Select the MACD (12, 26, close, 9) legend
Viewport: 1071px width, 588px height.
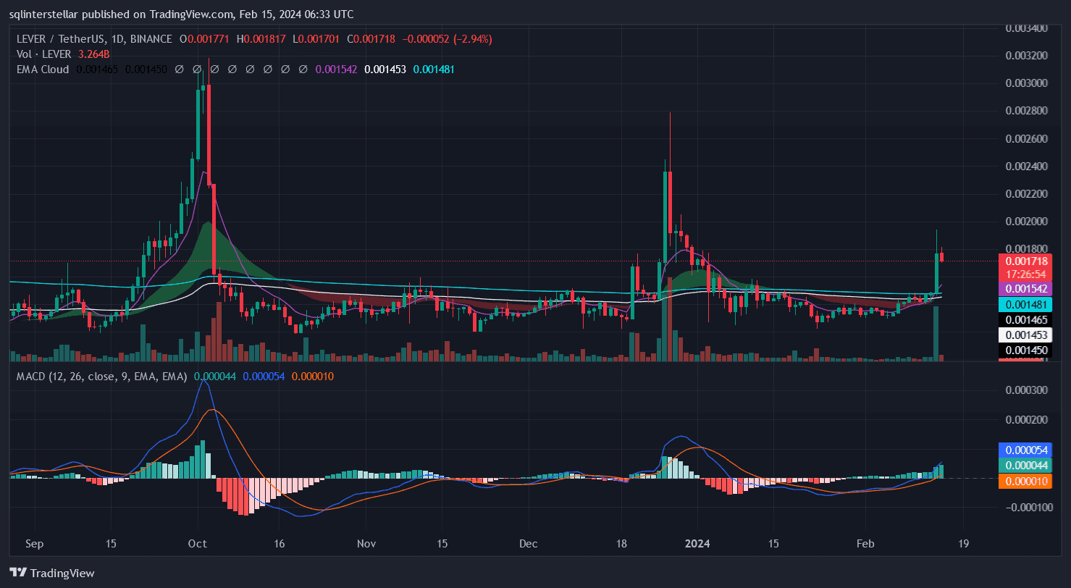click(101, 377)
